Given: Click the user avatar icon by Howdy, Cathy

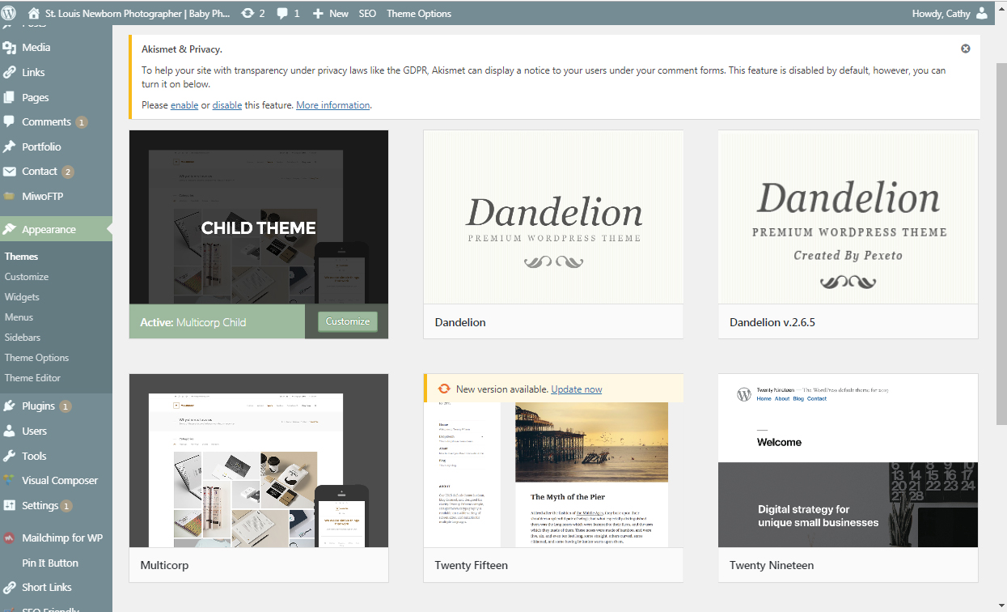Looking at the screenshot, I should [982, 13].
